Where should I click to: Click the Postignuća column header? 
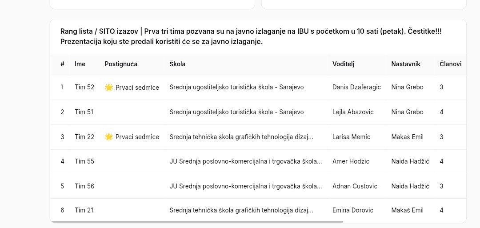(121, 64)
